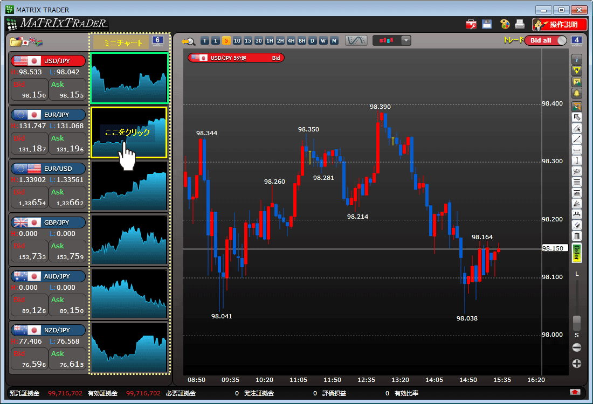593x404 pixels.
Task: Click the trash can delete-all icon
Action: (576, 236)
